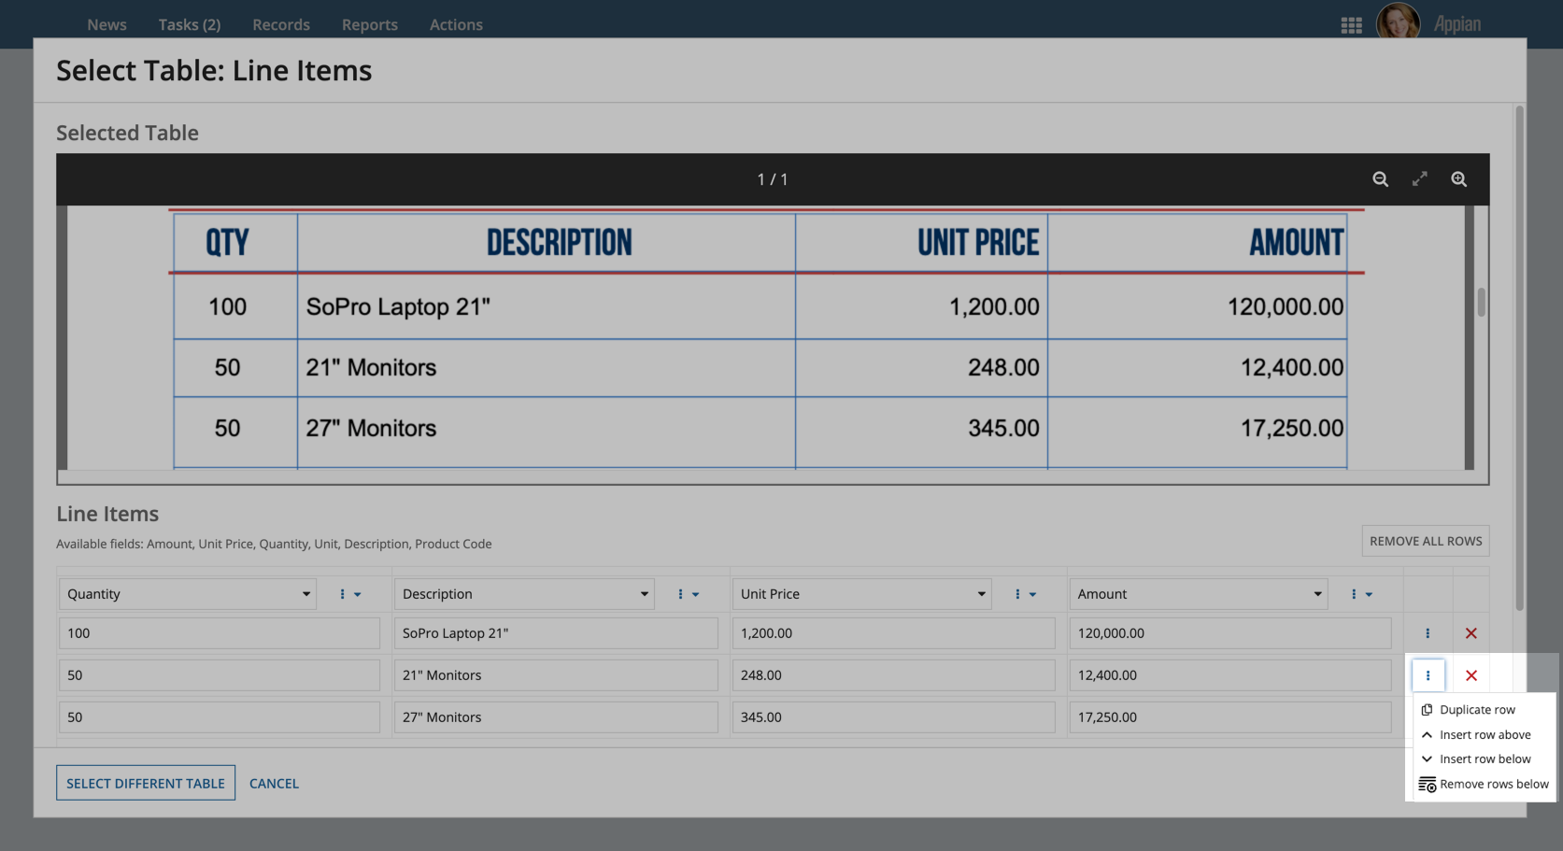Edit quantity field in 27" Monitors row
This screenshot has width=1563, height=851.
[x=220, y=717]
